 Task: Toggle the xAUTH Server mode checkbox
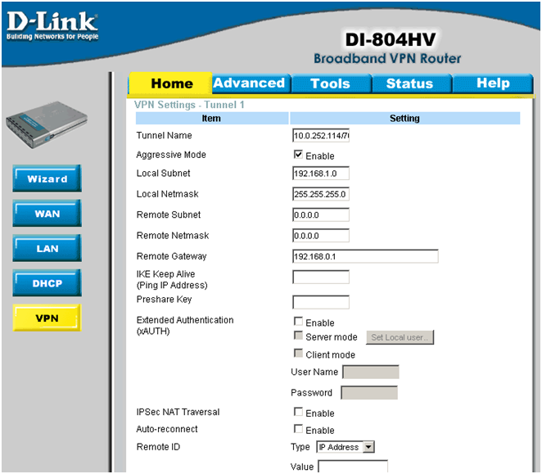coord(298,336)
